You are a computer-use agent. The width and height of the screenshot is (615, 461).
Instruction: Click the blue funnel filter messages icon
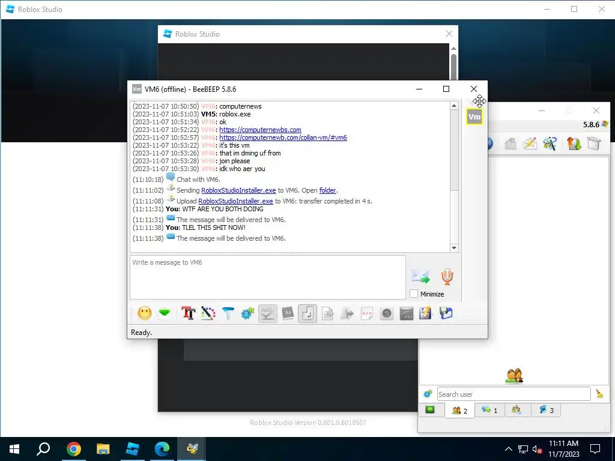228,313
